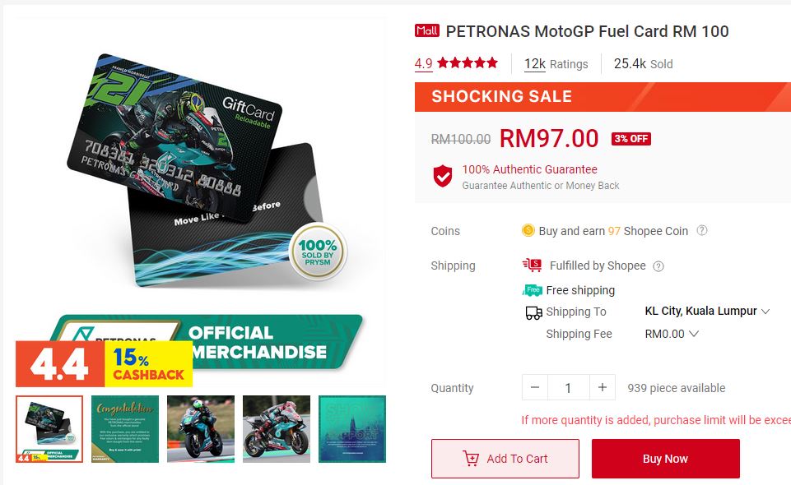Click the Shipping To delivery truck icon

coord(533,312)
